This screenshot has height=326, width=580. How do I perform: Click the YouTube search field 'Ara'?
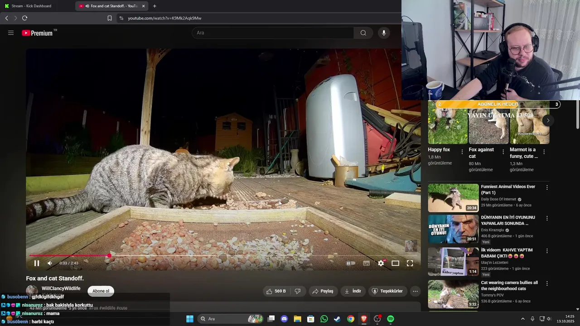coord(273,33)
